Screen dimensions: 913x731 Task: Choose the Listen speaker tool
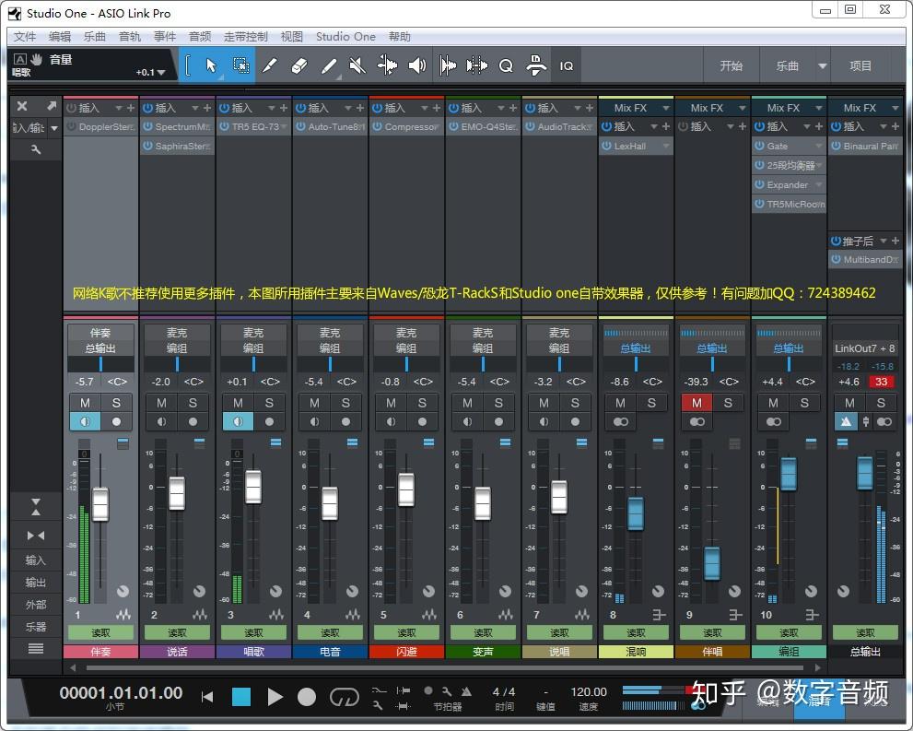tap(417, 65)
